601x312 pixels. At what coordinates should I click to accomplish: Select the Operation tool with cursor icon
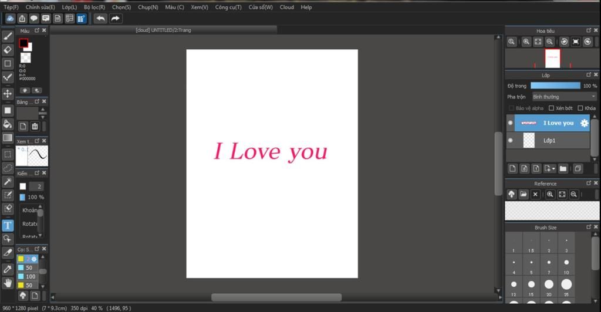8,239
